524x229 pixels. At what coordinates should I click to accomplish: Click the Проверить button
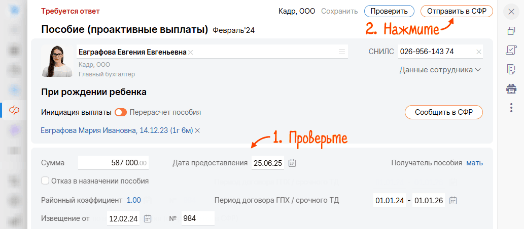pyautogui.click(x=389, y=11)
